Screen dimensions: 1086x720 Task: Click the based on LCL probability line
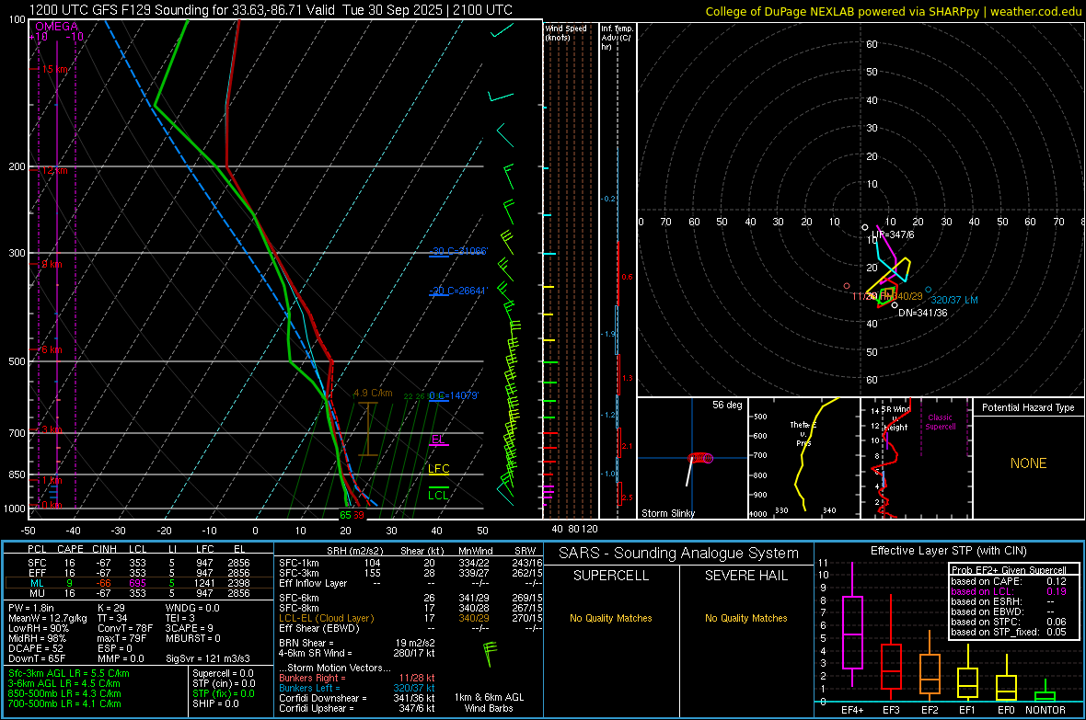[x=1009, y=591]
